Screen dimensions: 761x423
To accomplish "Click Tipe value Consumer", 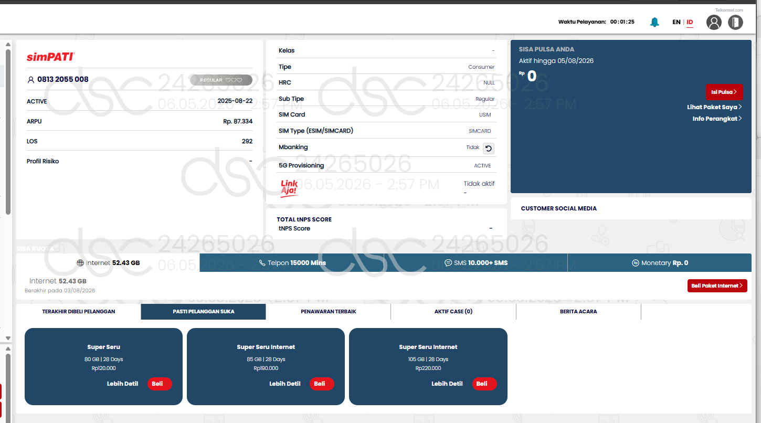I will click(x=481, y=67).
